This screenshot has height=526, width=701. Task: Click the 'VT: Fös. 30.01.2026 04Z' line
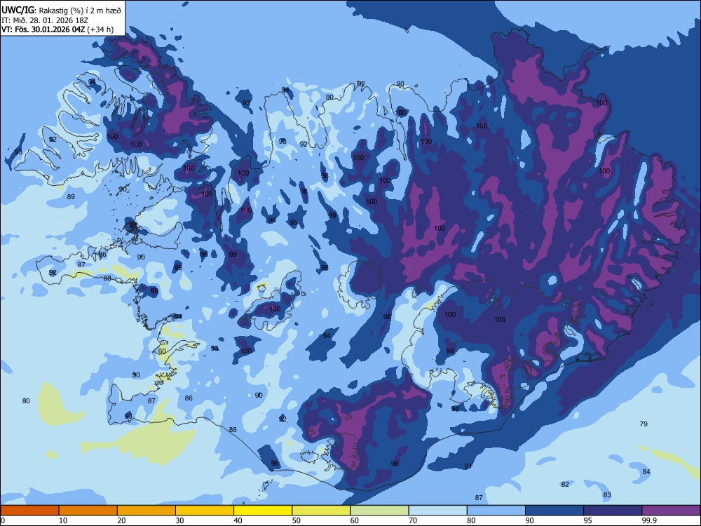(x=43, y=29)
